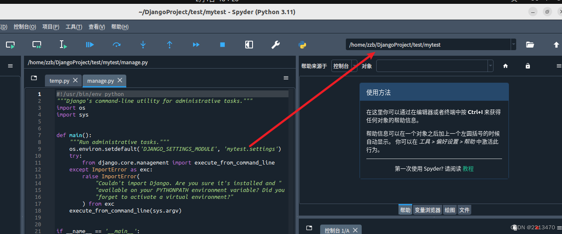Image resolution: width=562 pixels, height=234 pixels.
Task: Step over the current line in debugger
Action: [116, 45]
